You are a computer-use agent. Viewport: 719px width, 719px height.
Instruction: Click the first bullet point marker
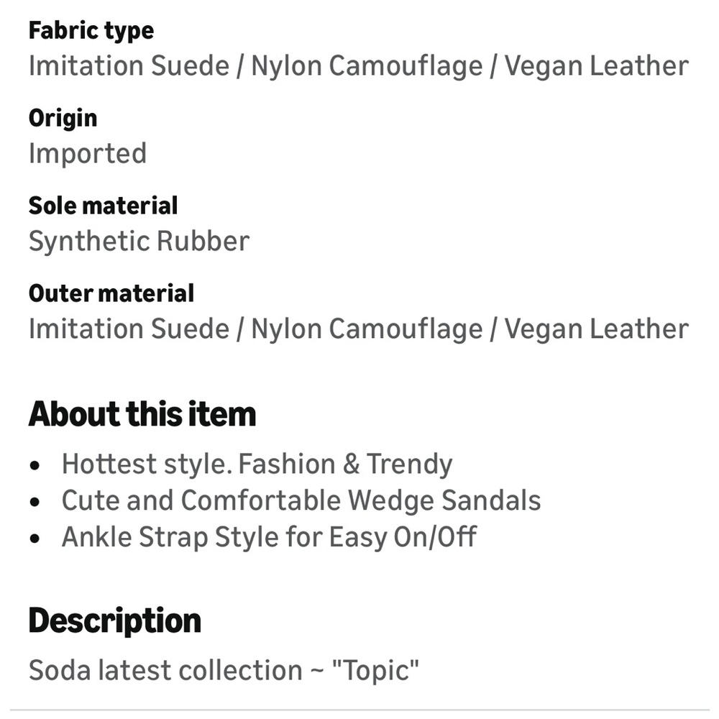point(35,465)
